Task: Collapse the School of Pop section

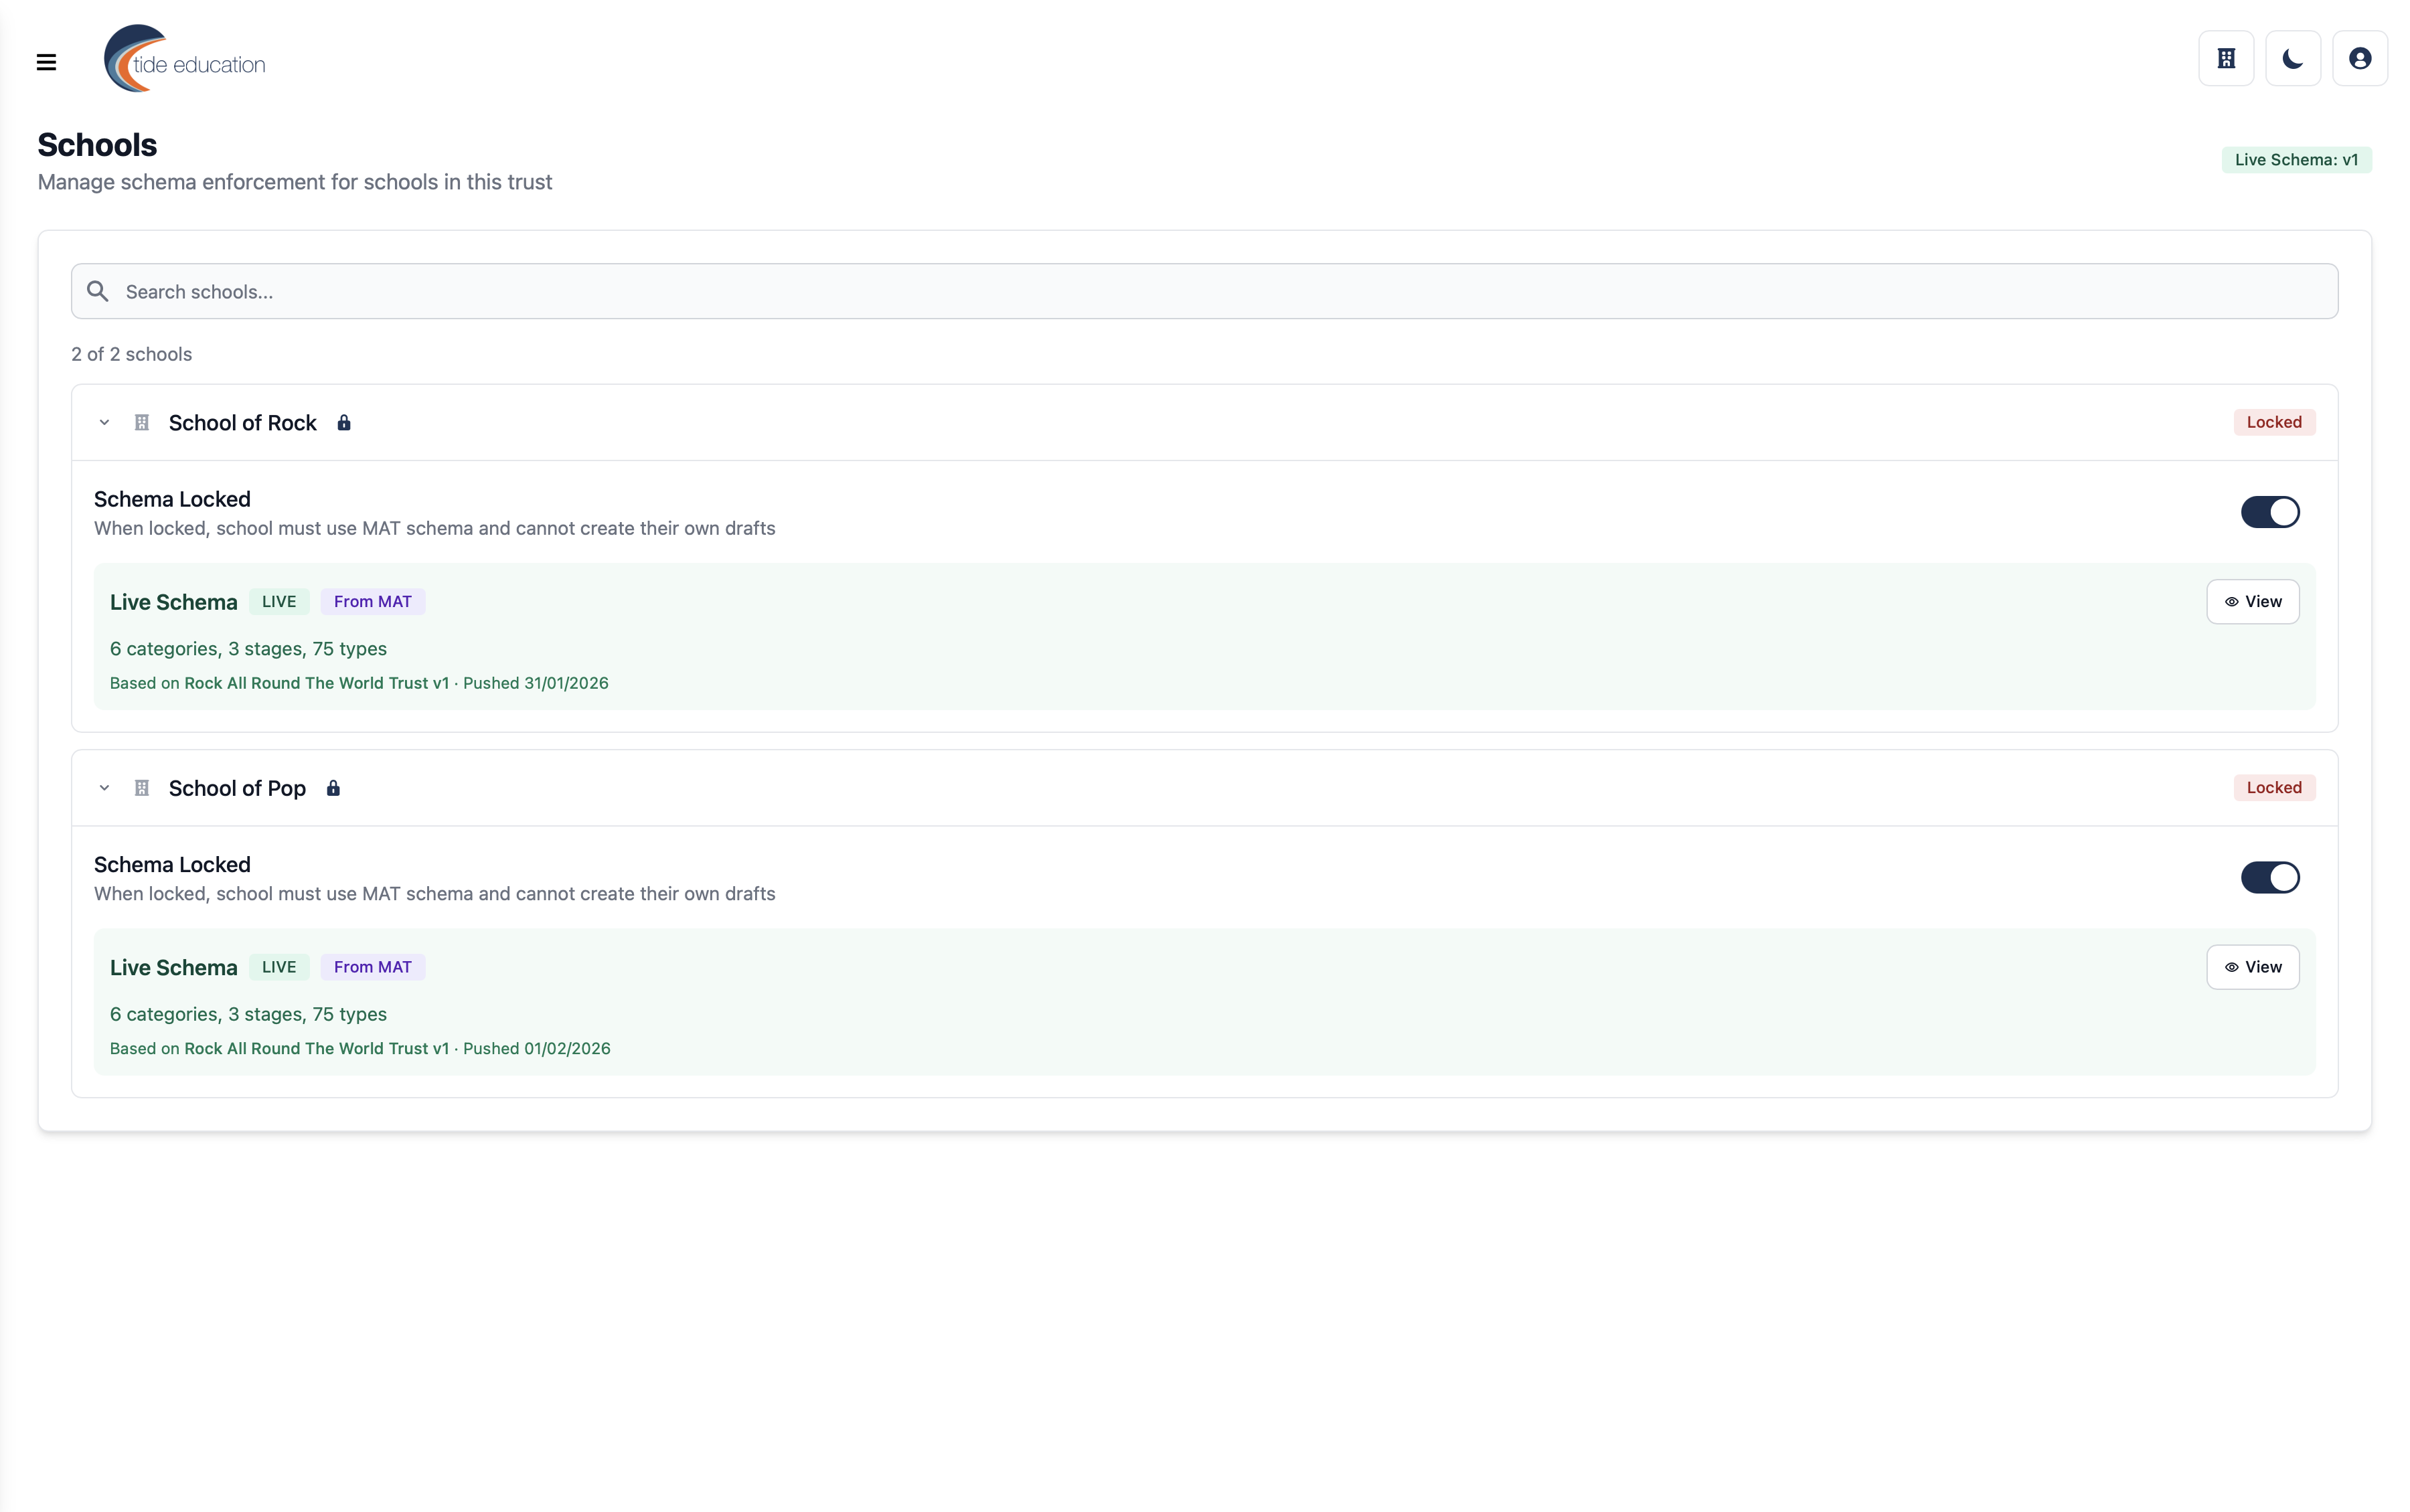Action: [104, 788]
